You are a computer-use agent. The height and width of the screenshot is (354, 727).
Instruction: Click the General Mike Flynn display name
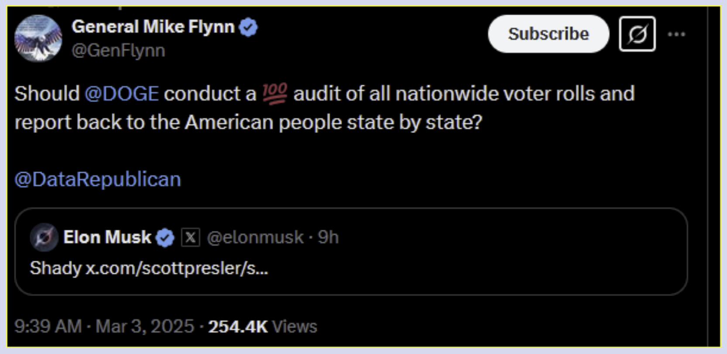[x=153, y=27]
